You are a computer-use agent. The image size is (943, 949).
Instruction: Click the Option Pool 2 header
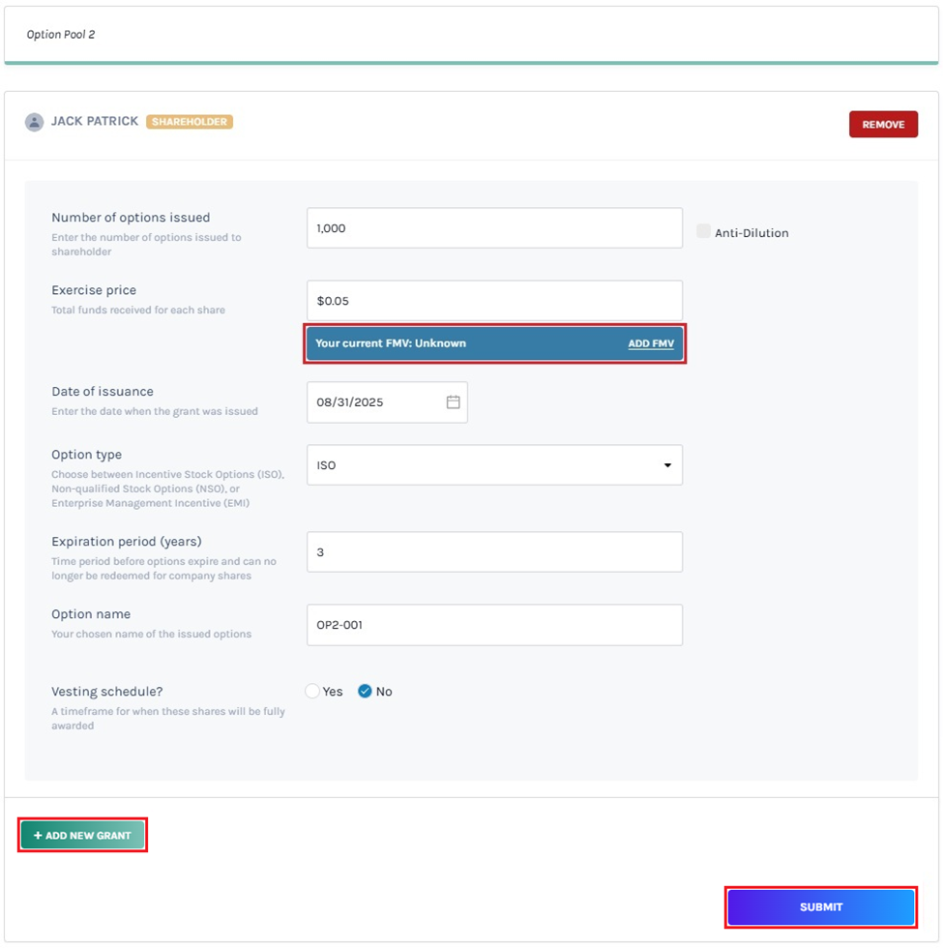(61, 35)
